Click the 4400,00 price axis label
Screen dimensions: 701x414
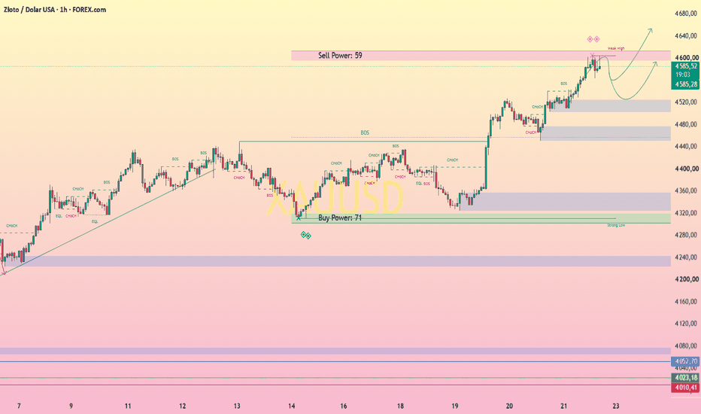tap(686, 169)
